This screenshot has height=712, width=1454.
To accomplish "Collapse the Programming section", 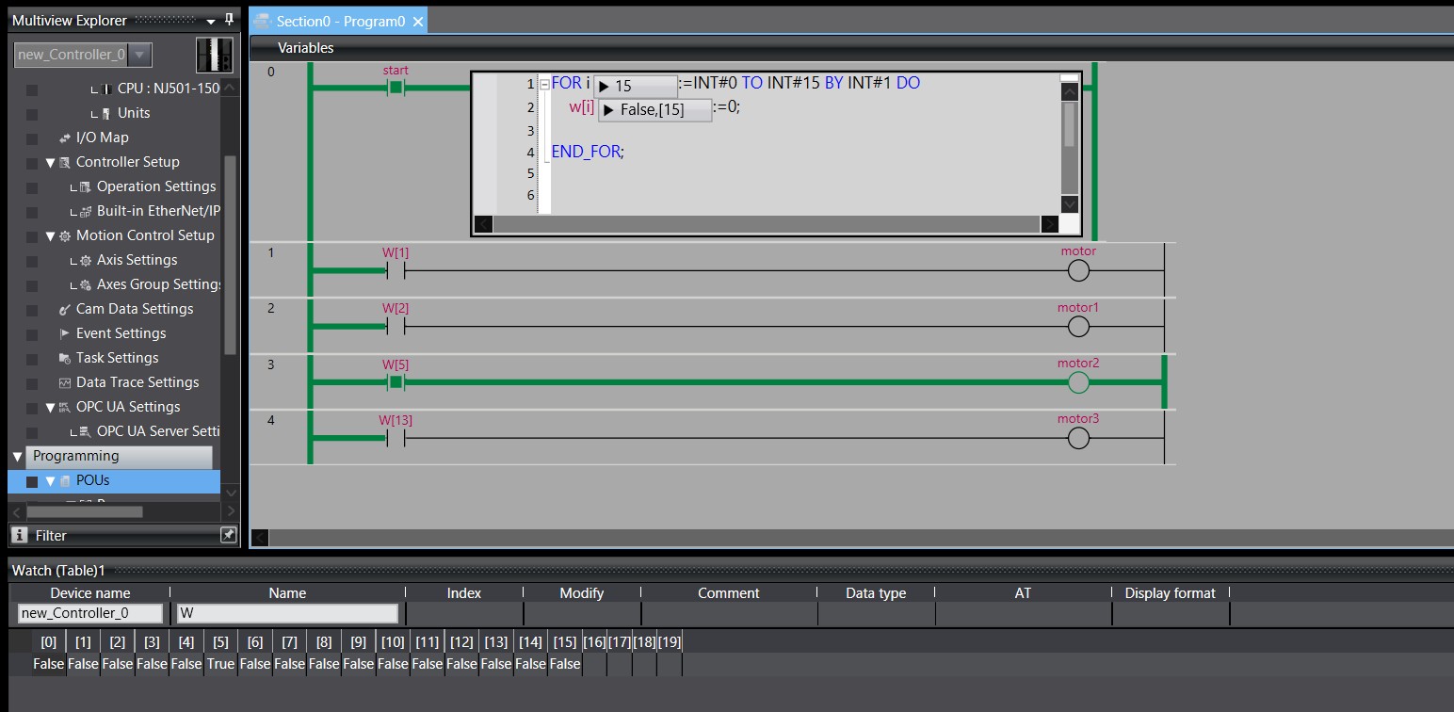I will pyautogui.click(x=17, y=456).
